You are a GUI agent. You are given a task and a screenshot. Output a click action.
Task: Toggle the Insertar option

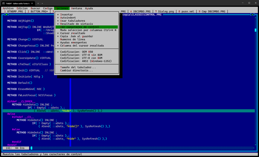click(x=87, y=15)
